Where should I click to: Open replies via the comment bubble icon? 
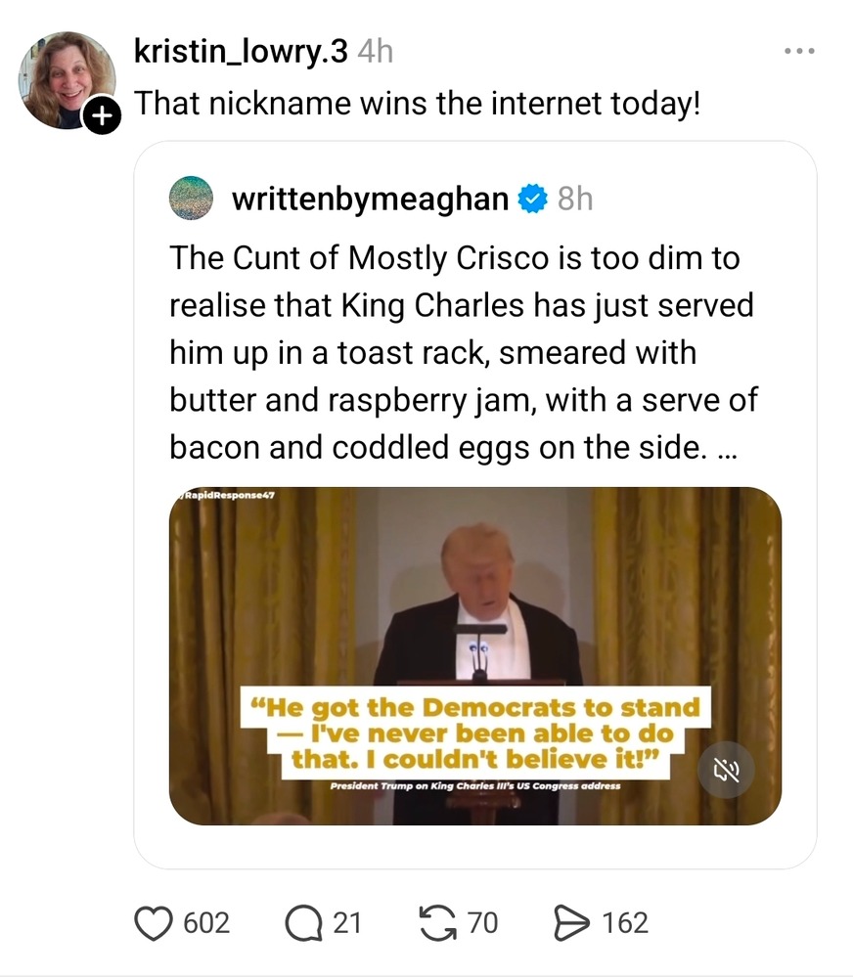point(303,922)
